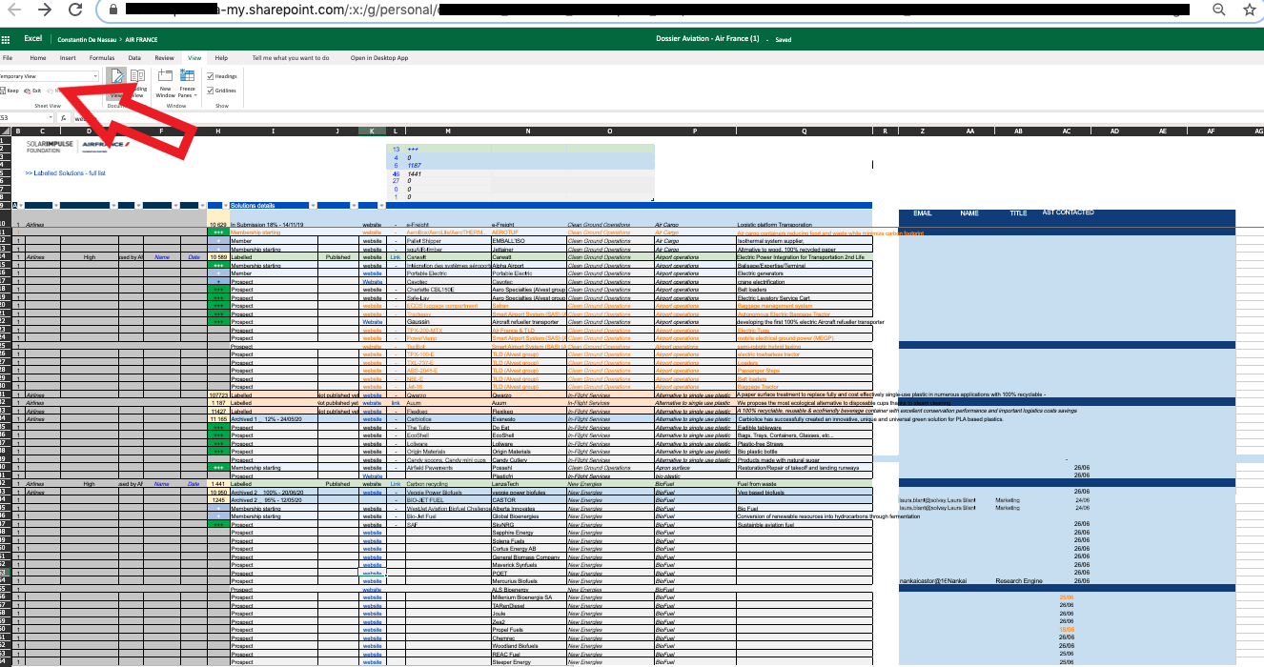Viewport: 1264px width, 667px height.
Task: Select the SkyNRG cell
Action: click(528, 525)
